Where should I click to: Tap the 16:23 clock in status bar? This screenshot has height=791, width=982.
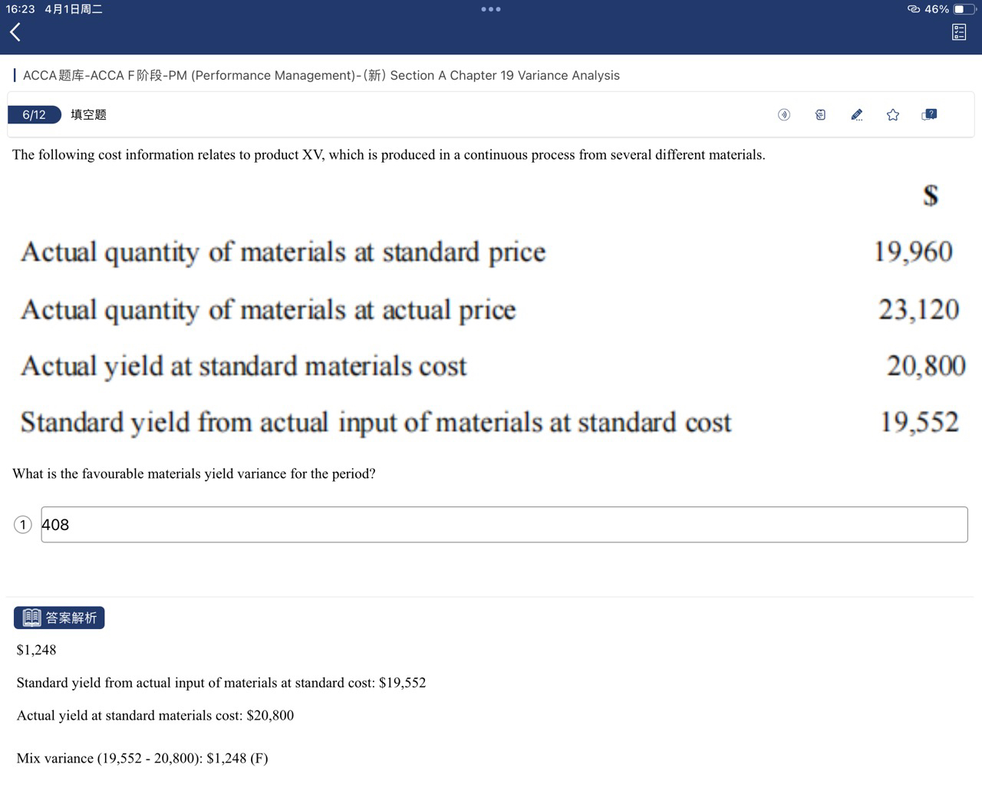pyautogui.click(x=20, y=9)
